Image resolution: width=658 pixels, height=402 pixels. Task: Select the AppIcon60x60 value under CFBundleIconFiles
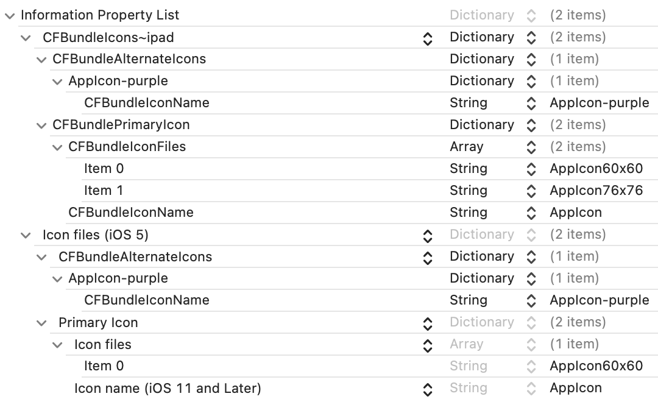point(596,169)
